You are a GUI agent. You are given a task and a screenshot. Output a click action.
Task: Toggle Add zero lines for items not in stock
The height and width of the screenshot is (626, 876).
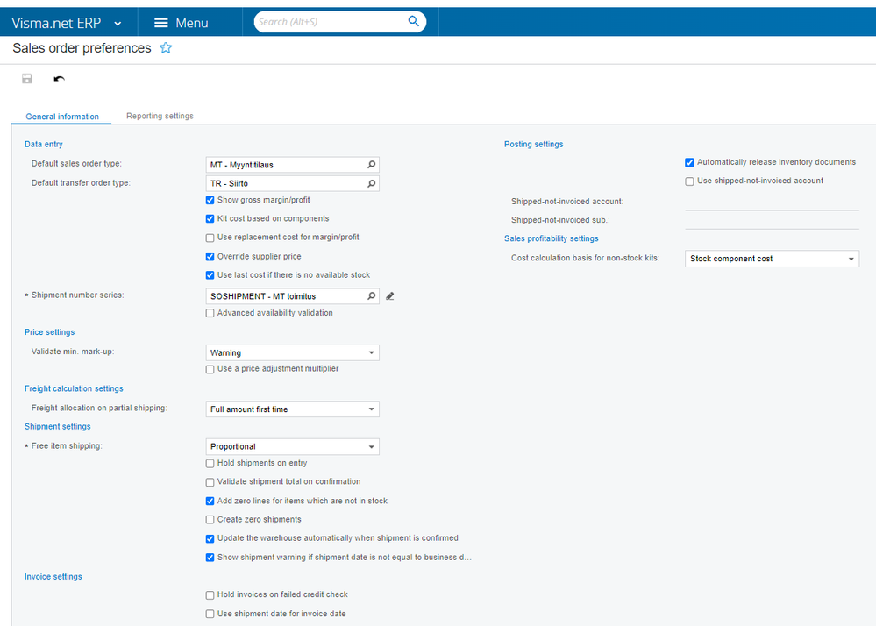210,501
